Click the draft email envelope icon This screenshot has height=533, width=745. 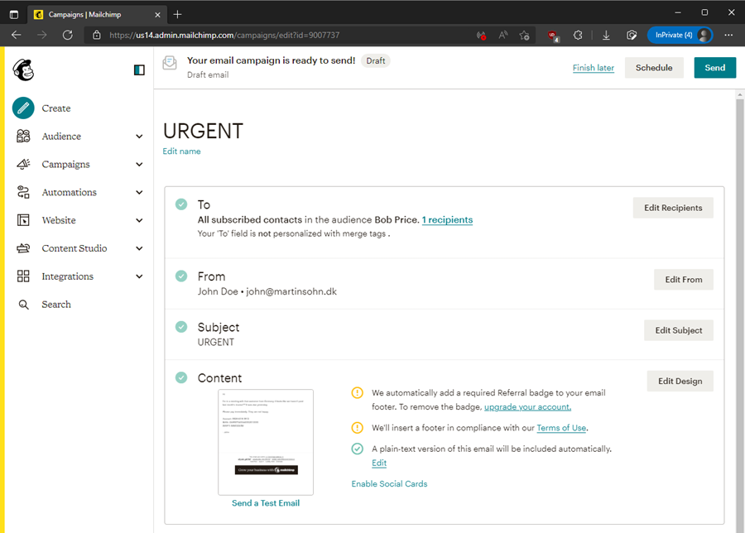[x=170, y=63]
